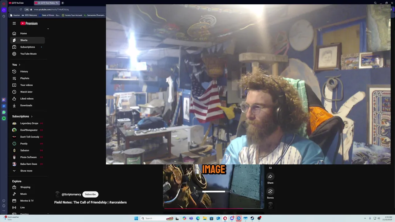Click the Subscribe button for Scriptomancy
Screen dimensions: 395x222
[90, 194]
